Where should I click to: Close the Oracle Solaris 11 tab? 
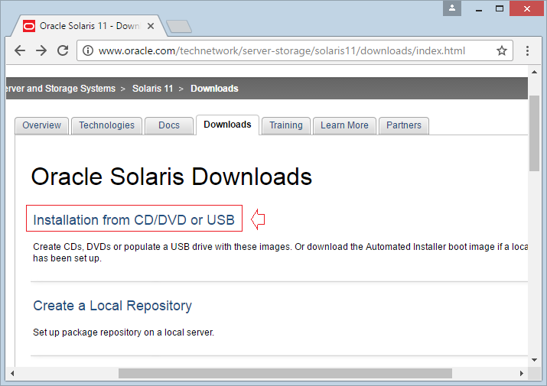[151, 26]
